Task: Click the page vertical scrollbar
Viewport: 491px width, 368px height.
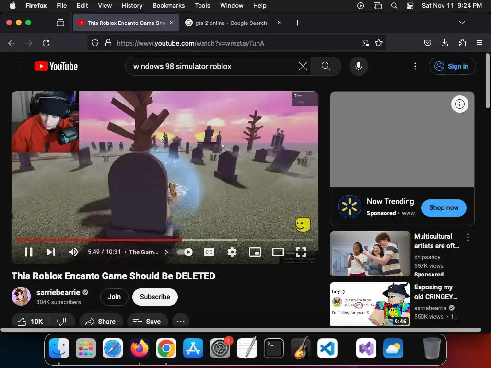Action: coord(488,81)
